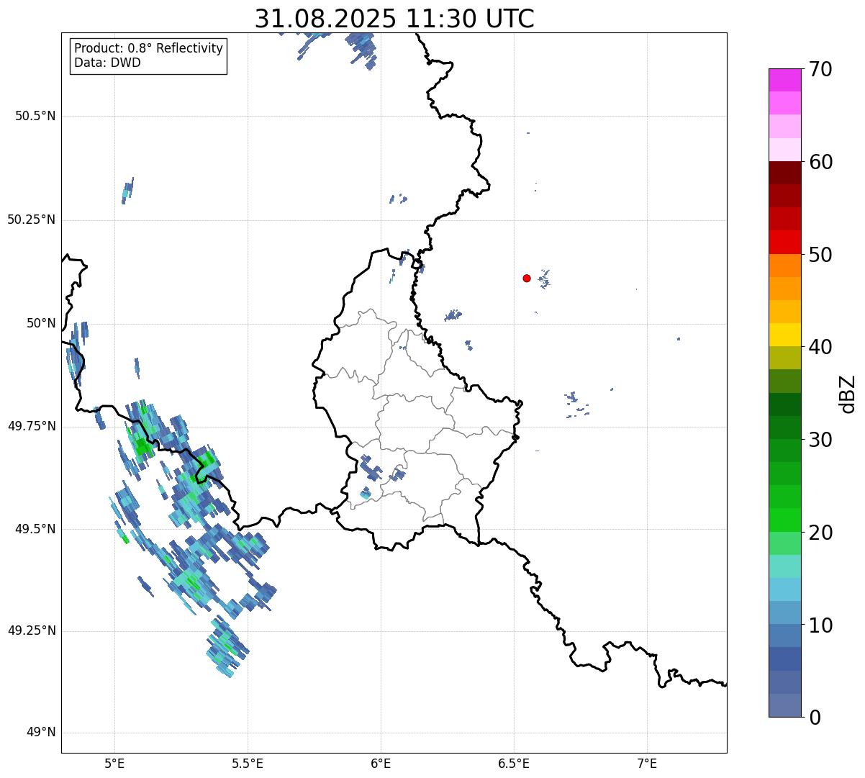Click the 6°E longitude label

381,763
